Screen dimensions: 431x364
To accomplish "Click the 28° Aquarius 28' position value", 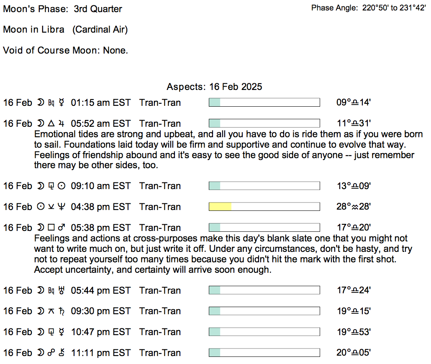I will pos(354,207).
